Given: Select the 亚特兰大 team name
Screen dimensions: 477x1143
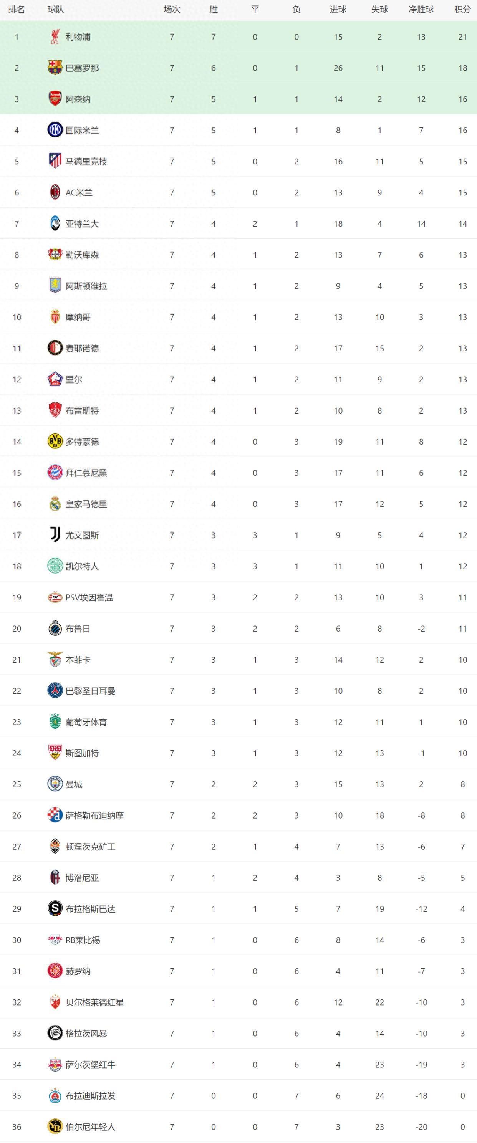Looking at the screenshot, I should click(x=82, y=223).
